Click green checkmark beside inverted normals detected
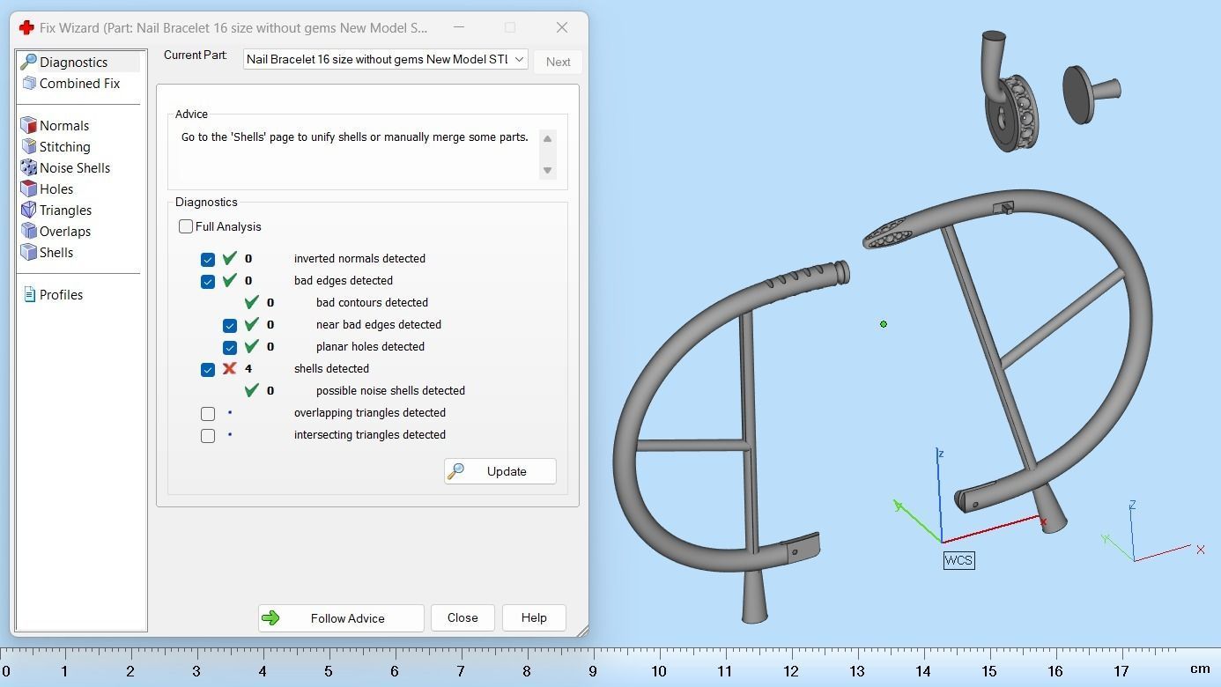The image size is (1221, 687). (x=229, y=258)
